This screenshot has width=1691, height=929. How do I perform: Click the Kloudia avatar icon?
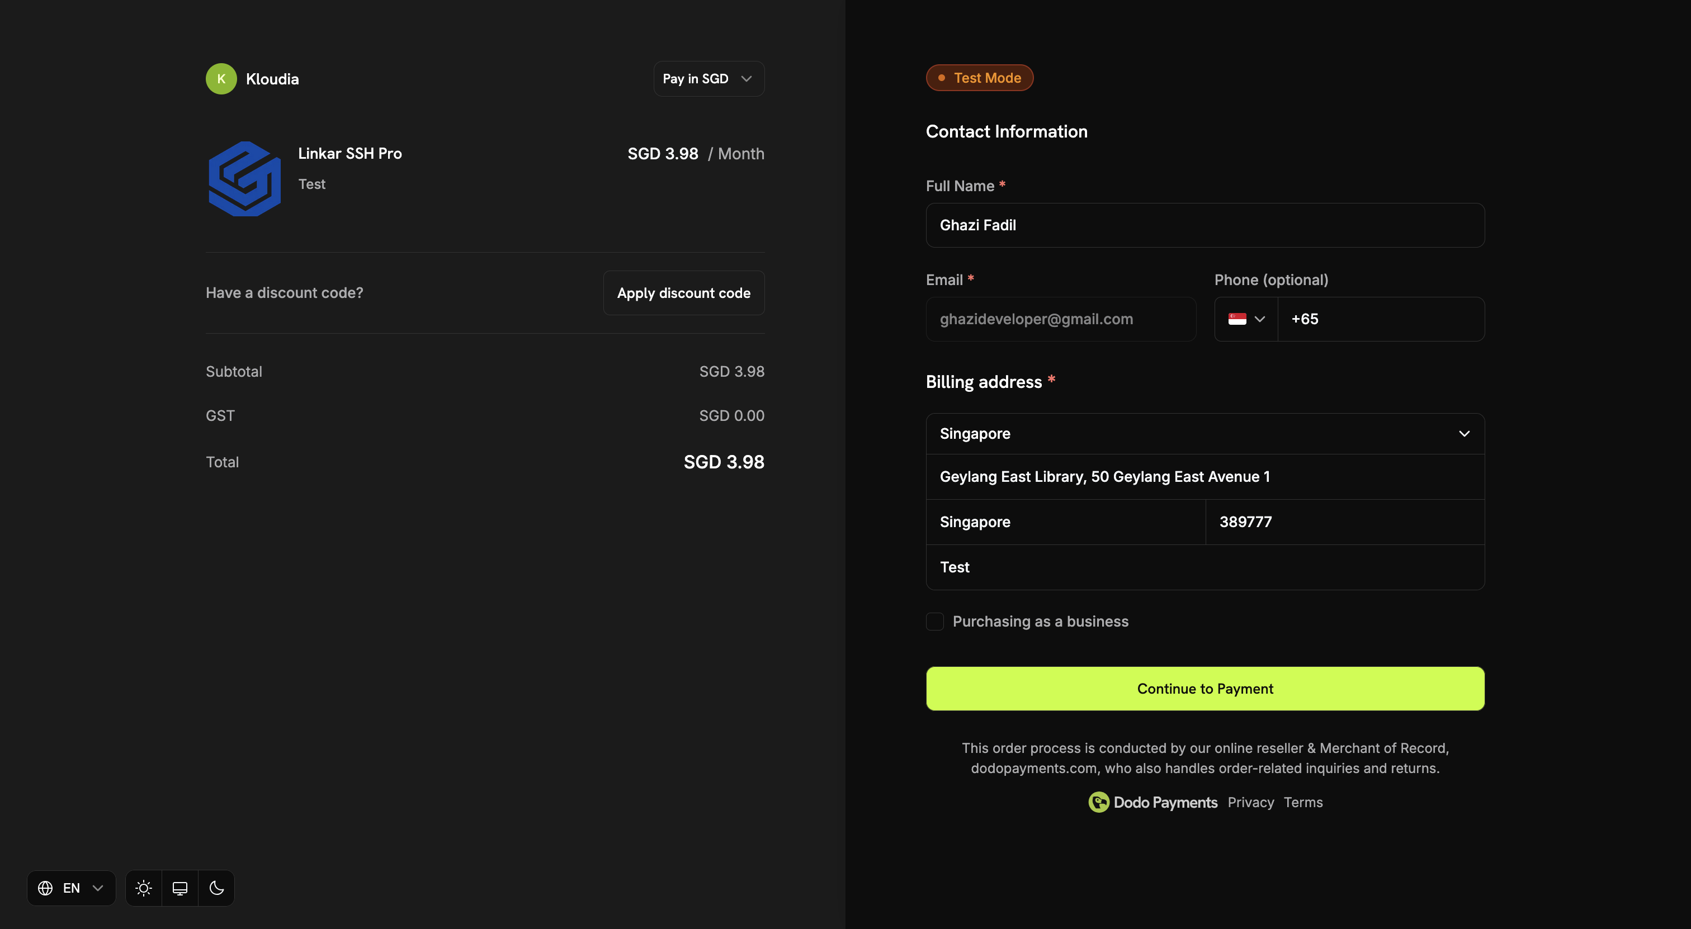point(221,79)
